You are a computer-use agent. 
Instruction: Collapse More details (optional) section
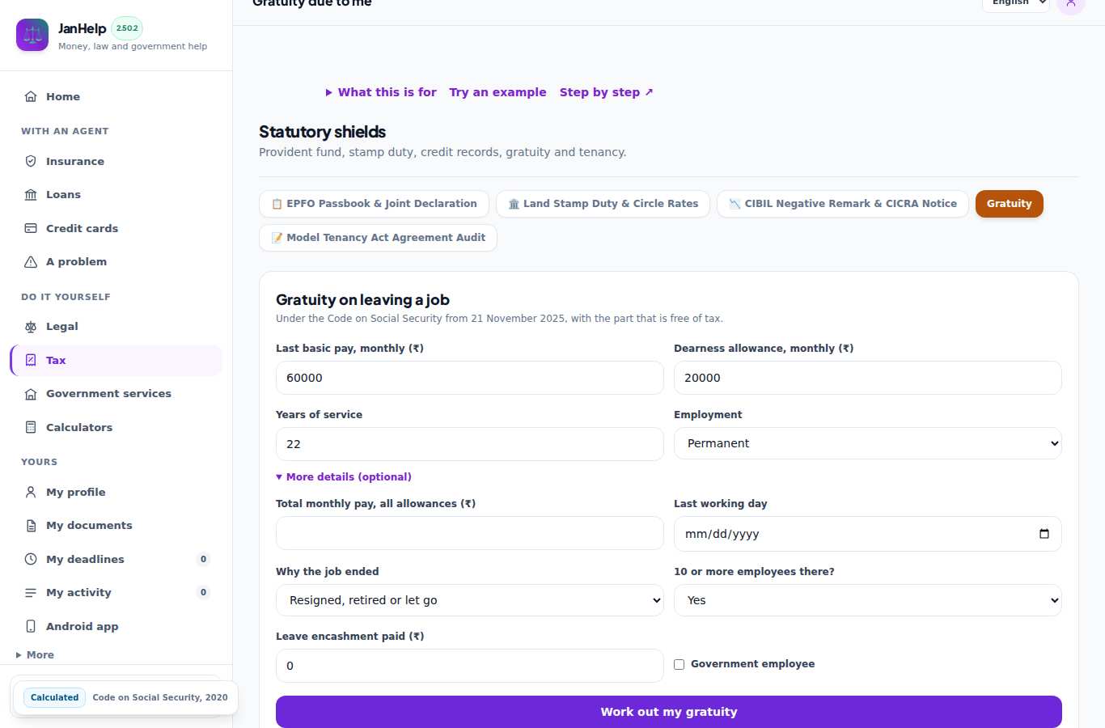click(x=344, y=477)
